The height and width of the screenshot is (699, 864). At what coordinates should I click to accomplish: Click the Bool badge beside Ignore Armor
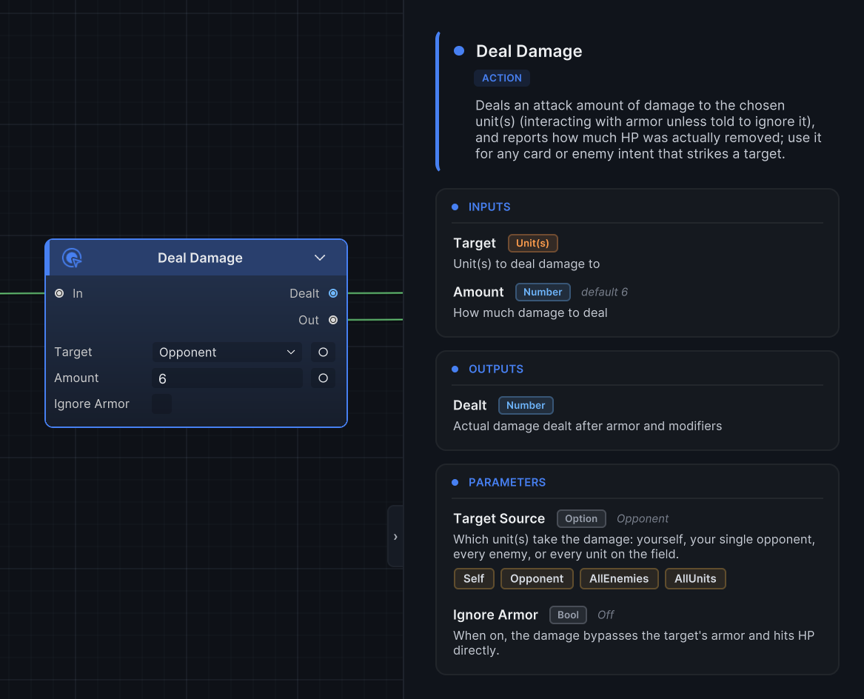[x=568, y=615]
